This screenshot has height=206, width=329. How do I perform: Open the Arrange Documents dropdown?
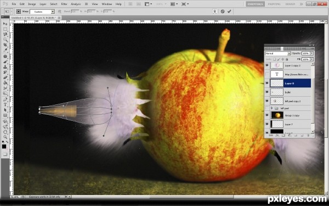tap(174, 4)
